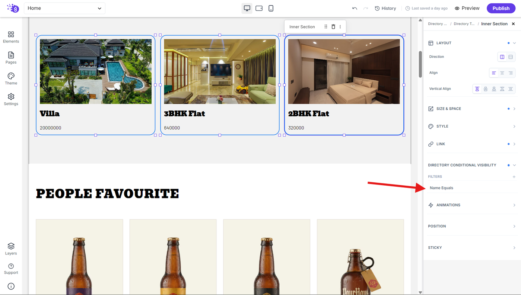Open the Pages sidebar icon

11,58
